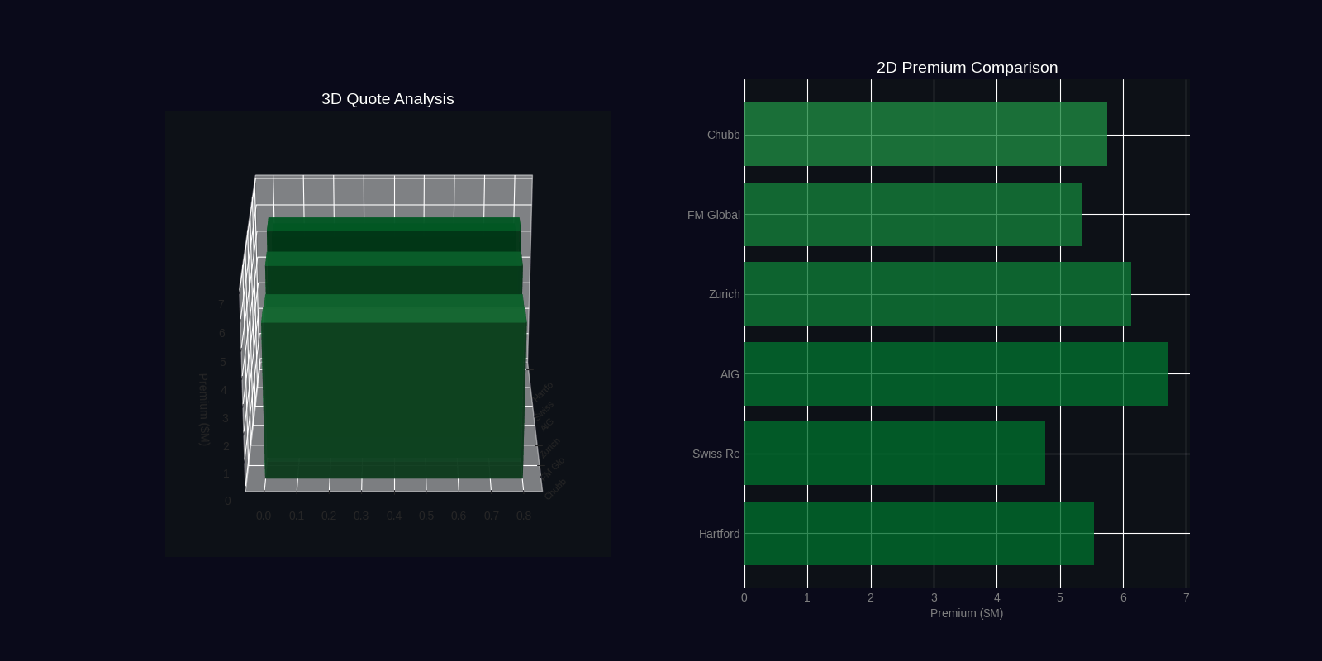The height and width of the screenshot is (661, 1322).
Task: Click the 0.4 tick on 3D horizontal axis
Action: coord(394,516)
